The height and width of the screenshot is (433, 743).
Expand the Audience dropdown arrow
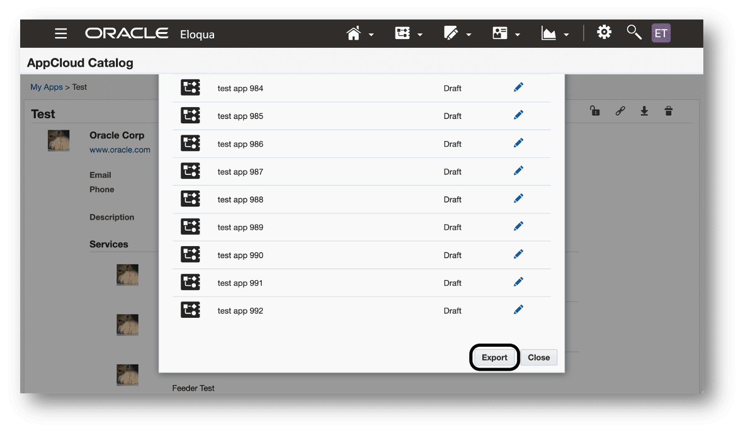[x=518, y=35]
